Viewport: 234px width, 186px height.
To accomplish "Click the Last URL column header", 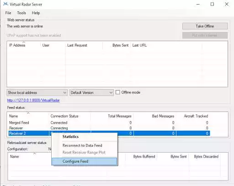I will pyautogui.click(x=139, y=45).
